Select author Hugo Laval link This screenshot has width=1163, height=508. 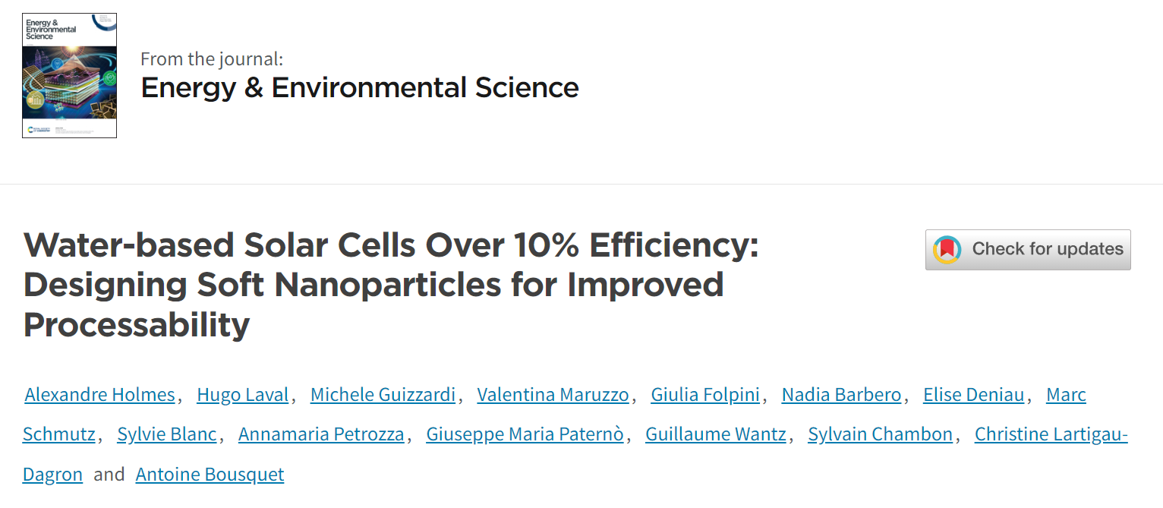(x=242, y=395)
